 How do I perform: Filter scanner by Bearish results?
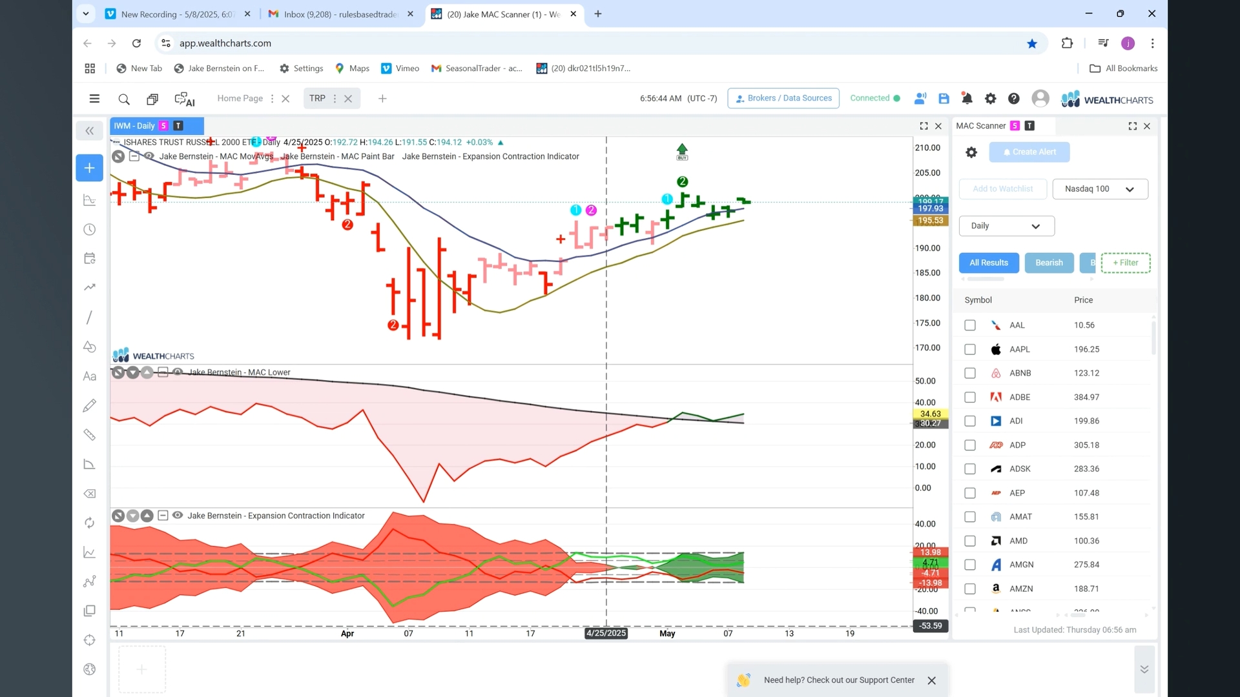click(1049, 263)
